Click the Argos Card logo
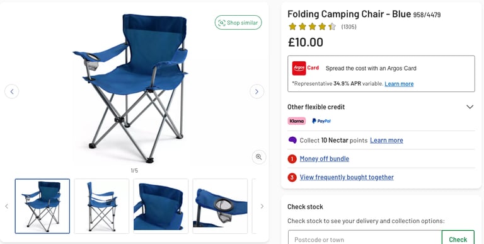This screenshot has width=484, height=244. click(306, 68)
